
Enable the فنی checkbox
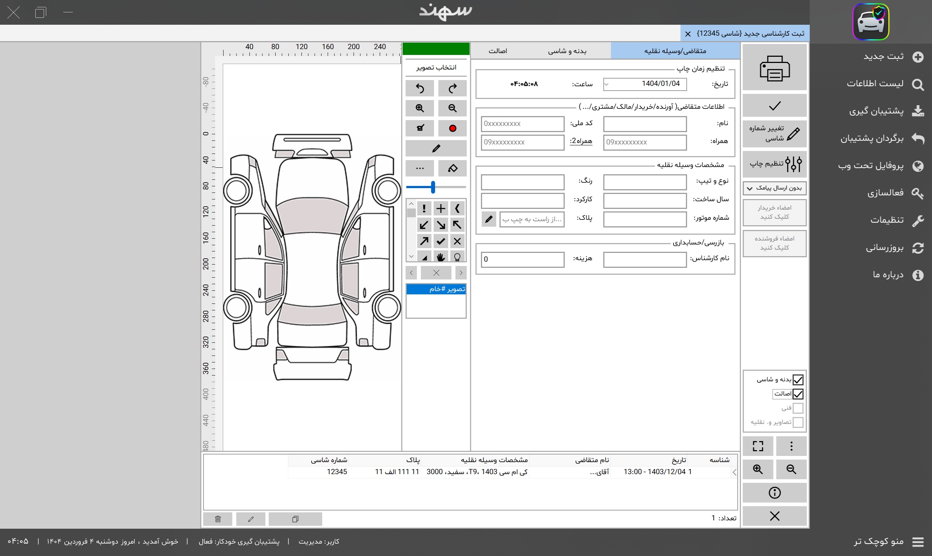pyautogui.click(x=798, y=408)
